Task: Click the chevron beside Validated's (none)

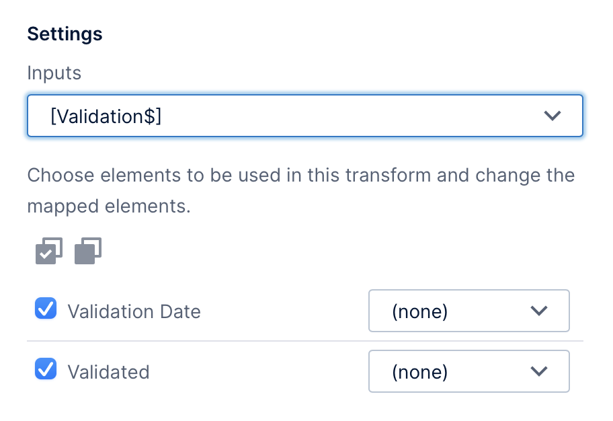Action: (x=538, y=371)
